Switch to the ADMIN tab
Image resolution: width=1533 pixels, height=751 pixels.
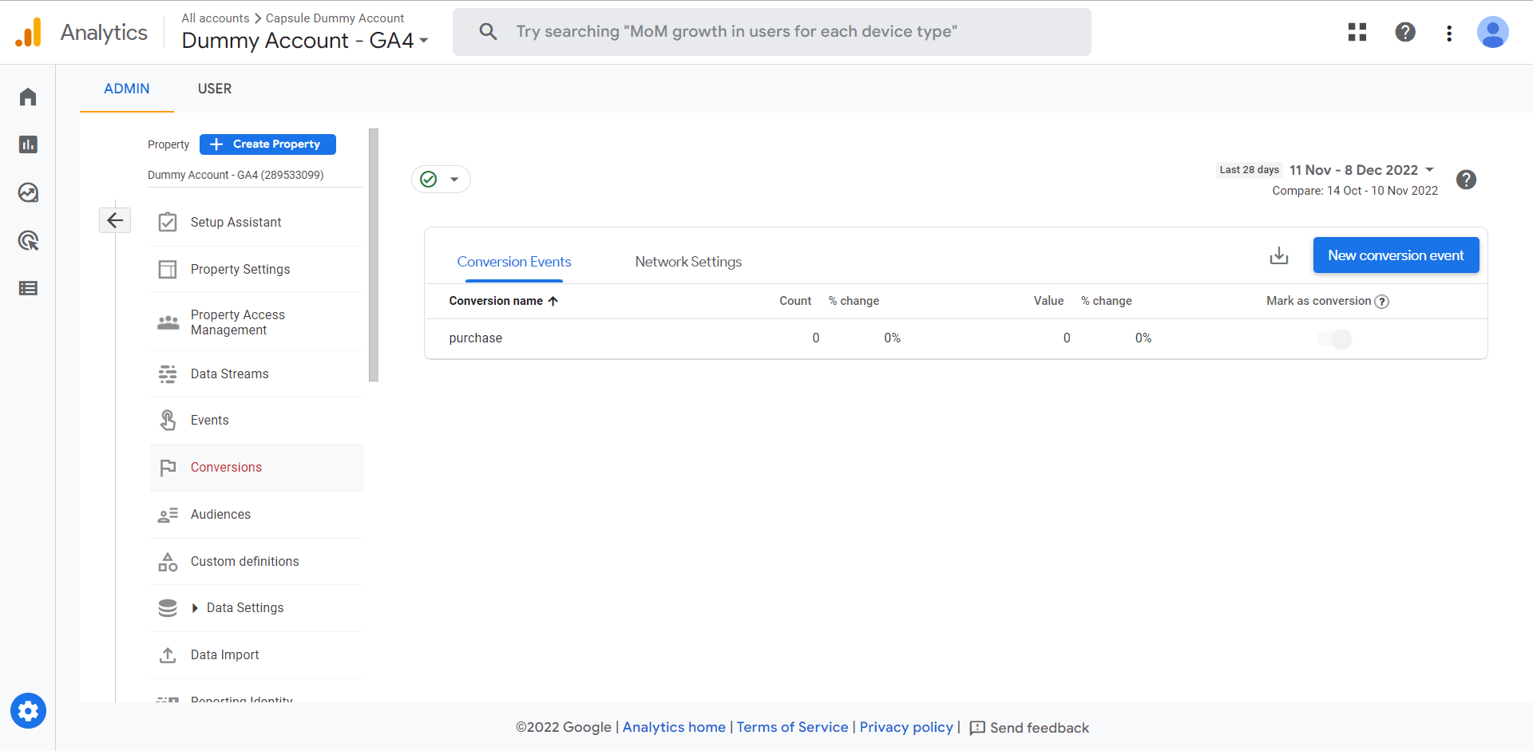(127, 89)
